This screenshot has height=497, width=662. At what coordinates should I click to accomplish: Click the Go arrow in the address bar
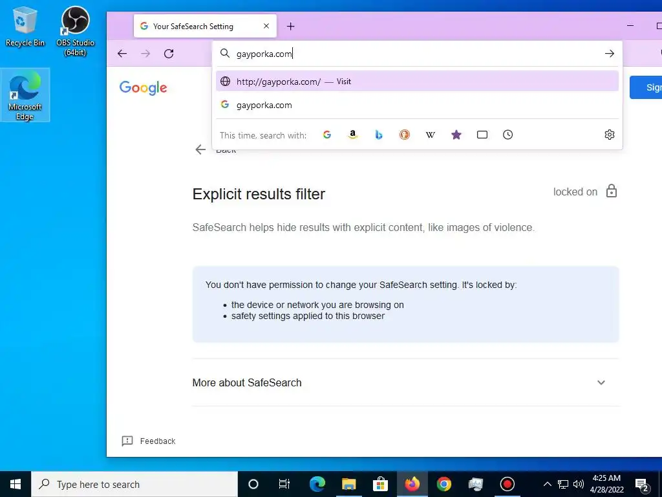609,54
